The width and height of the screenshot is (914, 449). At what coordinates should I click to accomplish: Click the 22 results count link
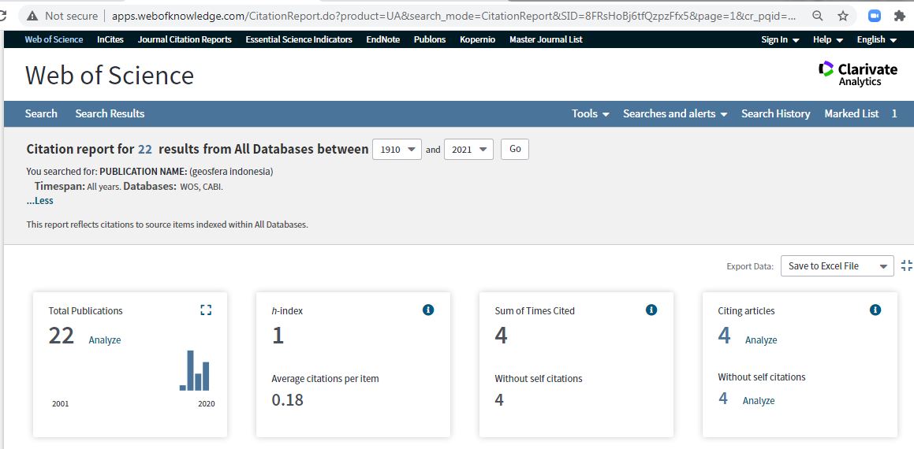coord(144,149)
